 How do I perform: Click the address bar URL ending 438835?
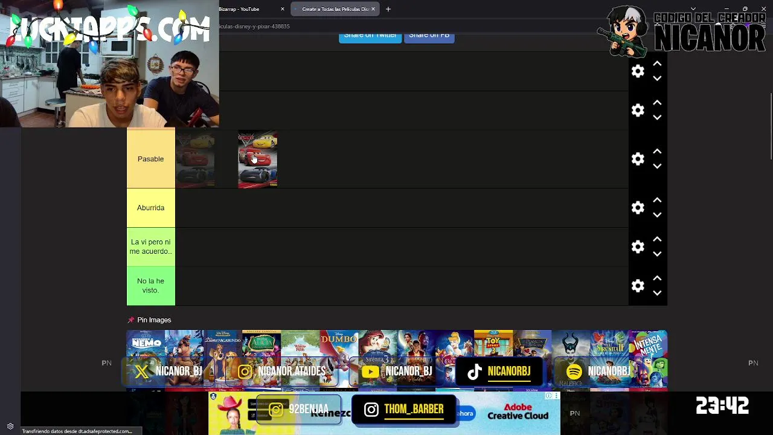coord(254,27)
